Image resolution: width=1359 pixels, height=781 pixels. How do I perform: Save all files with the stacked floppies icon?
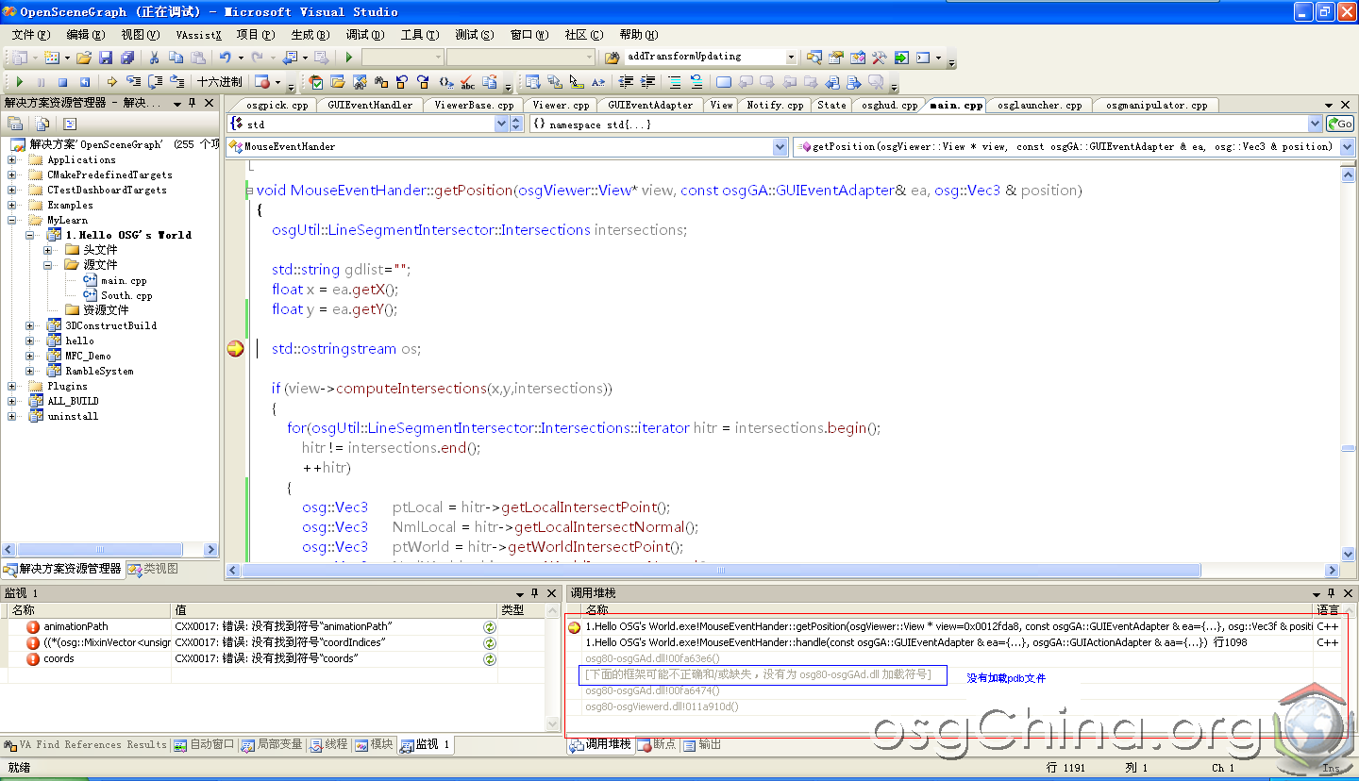[x=127, y=58]
